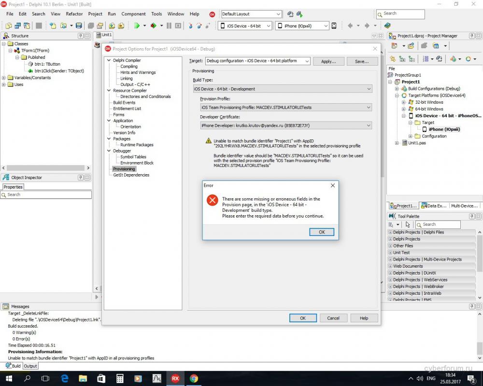Click OK in the Error dialog
This screenshot has height=386, width=483.
pos(322,232)
